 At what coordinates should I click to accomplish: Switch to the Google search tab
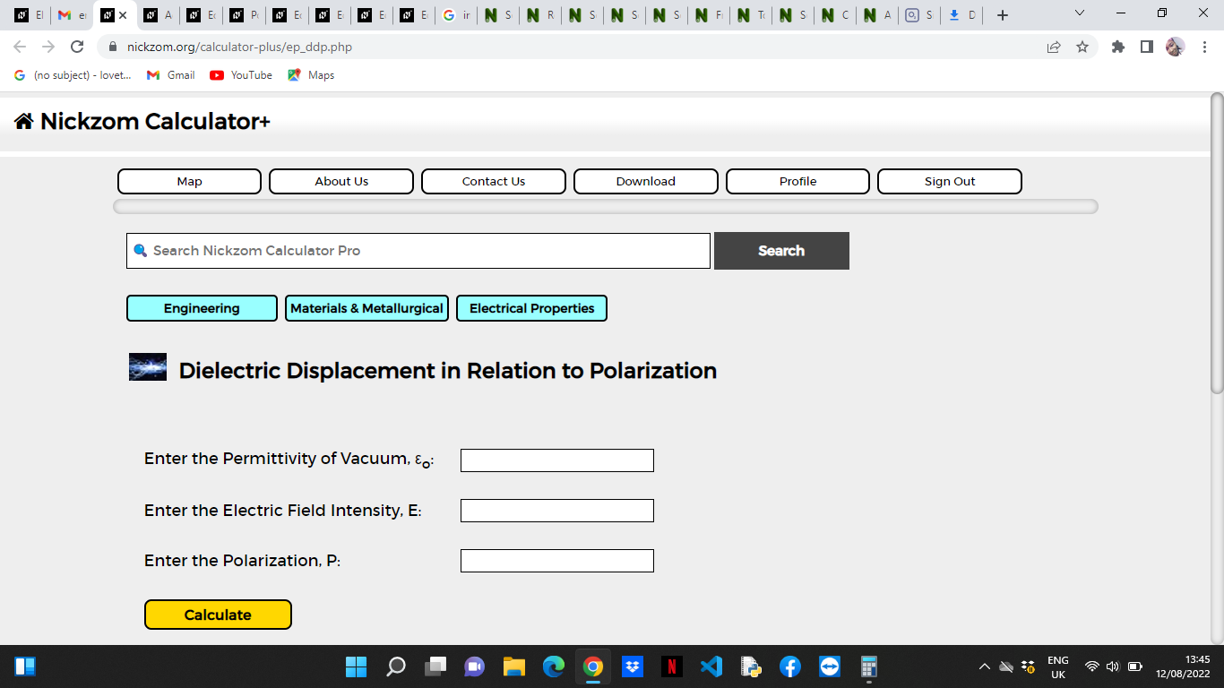tap(456, 15)
